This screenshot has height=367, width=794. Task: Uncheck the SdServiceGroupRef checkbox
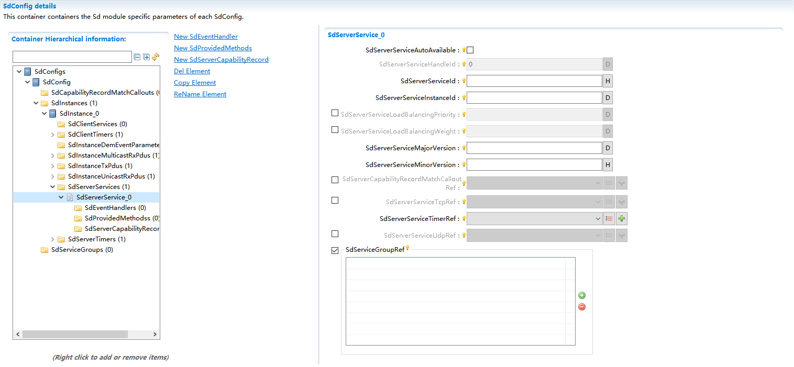pos(335,251)
